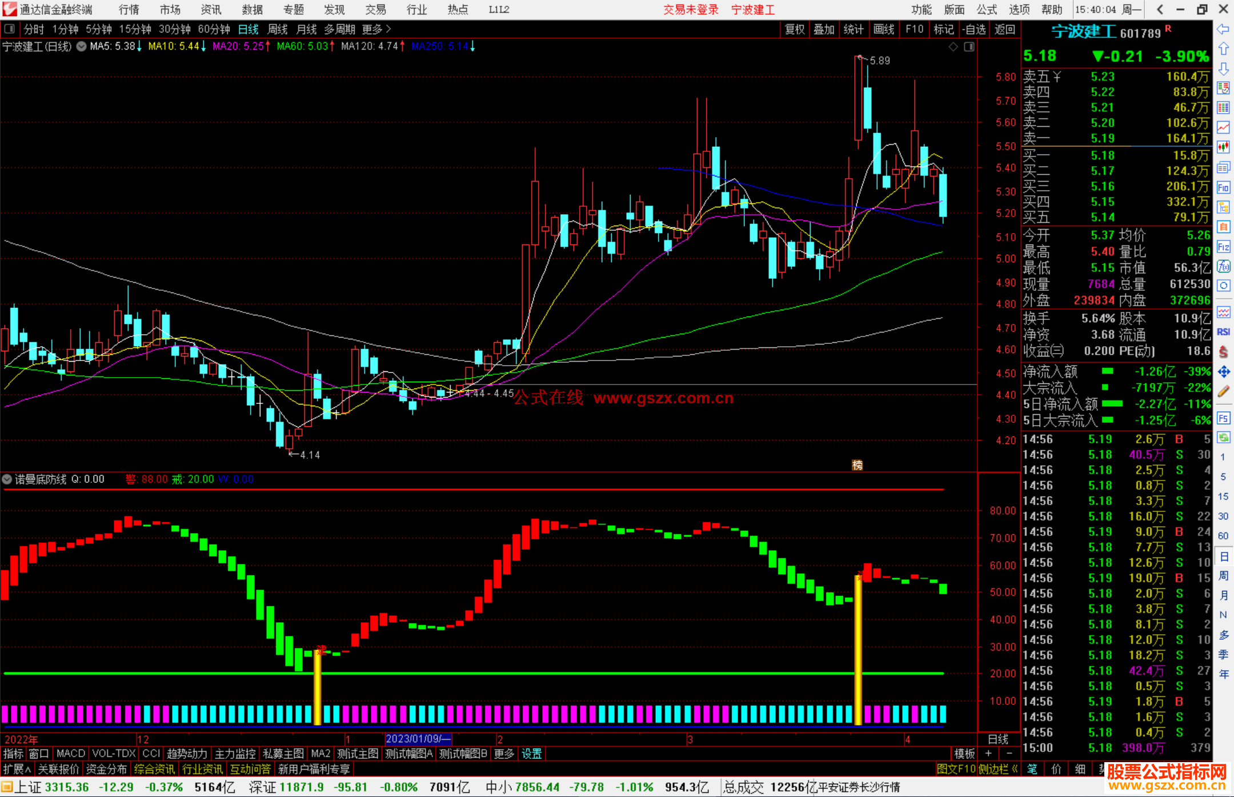Click the minus zoom button beside 模板
This screenshot has width=1234, height=797.
point(1009,754)
